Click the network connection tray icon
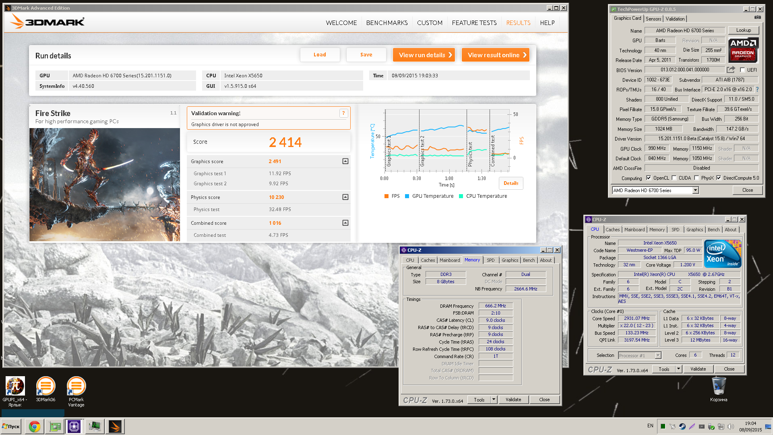Screen dimensions: 773x435 [x=721, y=426]
